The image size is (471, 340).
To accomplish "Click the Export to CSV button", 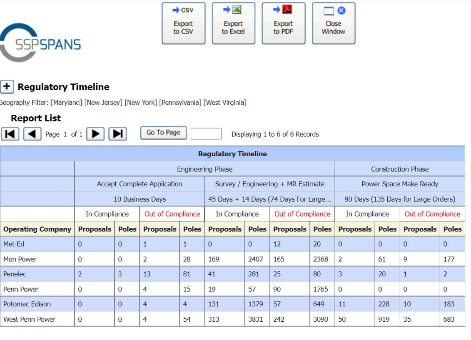I will (x=184, y=23).
